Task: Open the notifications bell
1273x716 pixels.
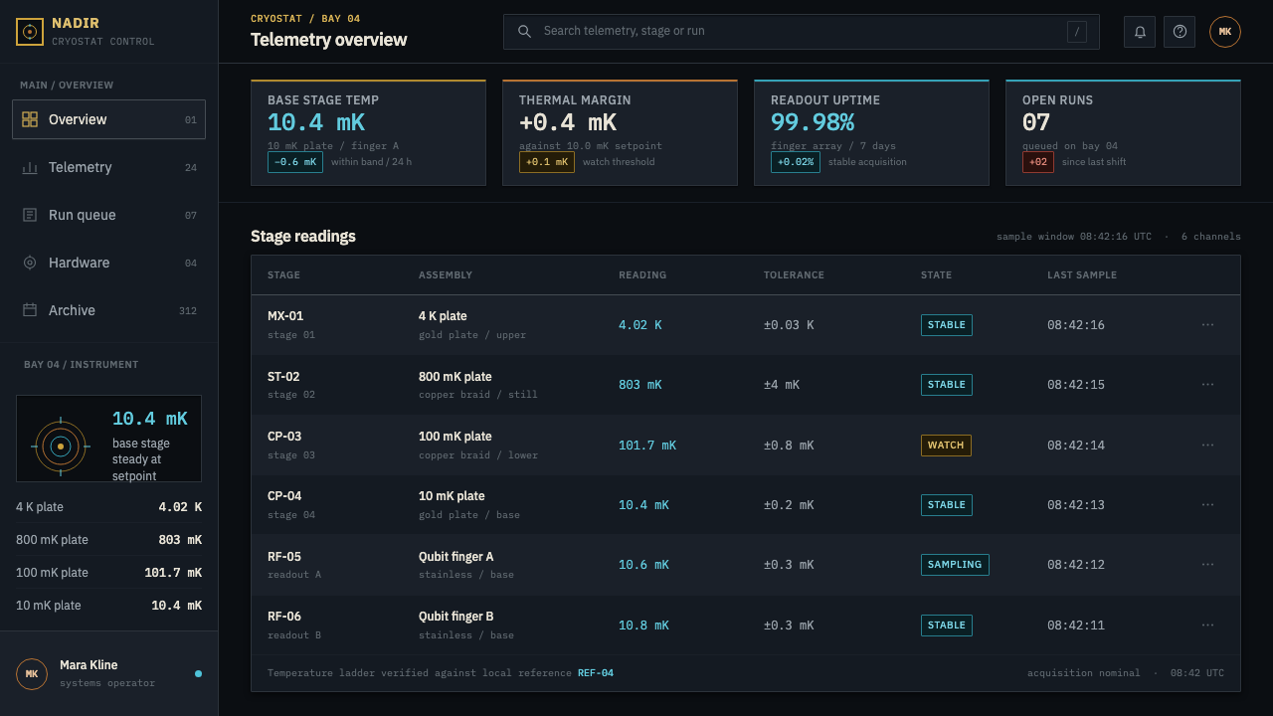Action: 1140,32
